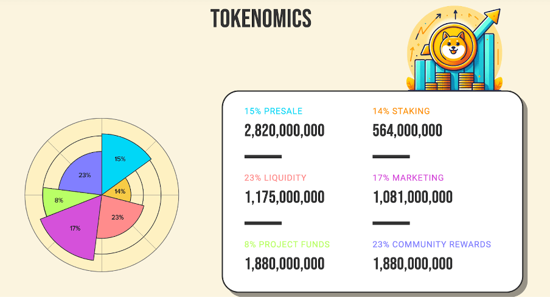Click the Shiba coin illustration

point(453,47)
